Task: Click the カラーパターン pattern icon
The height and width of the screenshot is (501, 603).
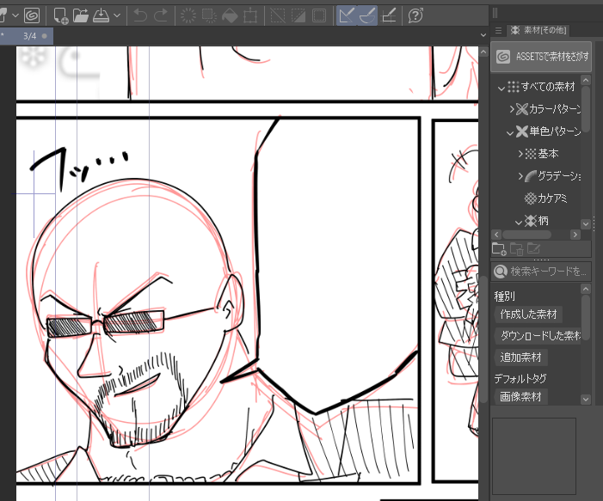Action: 522,109
